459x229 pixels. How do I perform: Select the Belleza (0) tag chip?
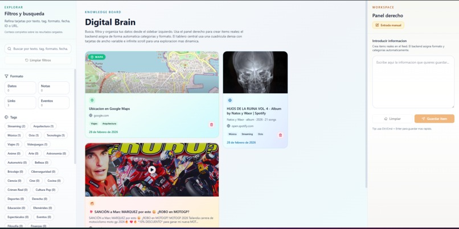41,163
